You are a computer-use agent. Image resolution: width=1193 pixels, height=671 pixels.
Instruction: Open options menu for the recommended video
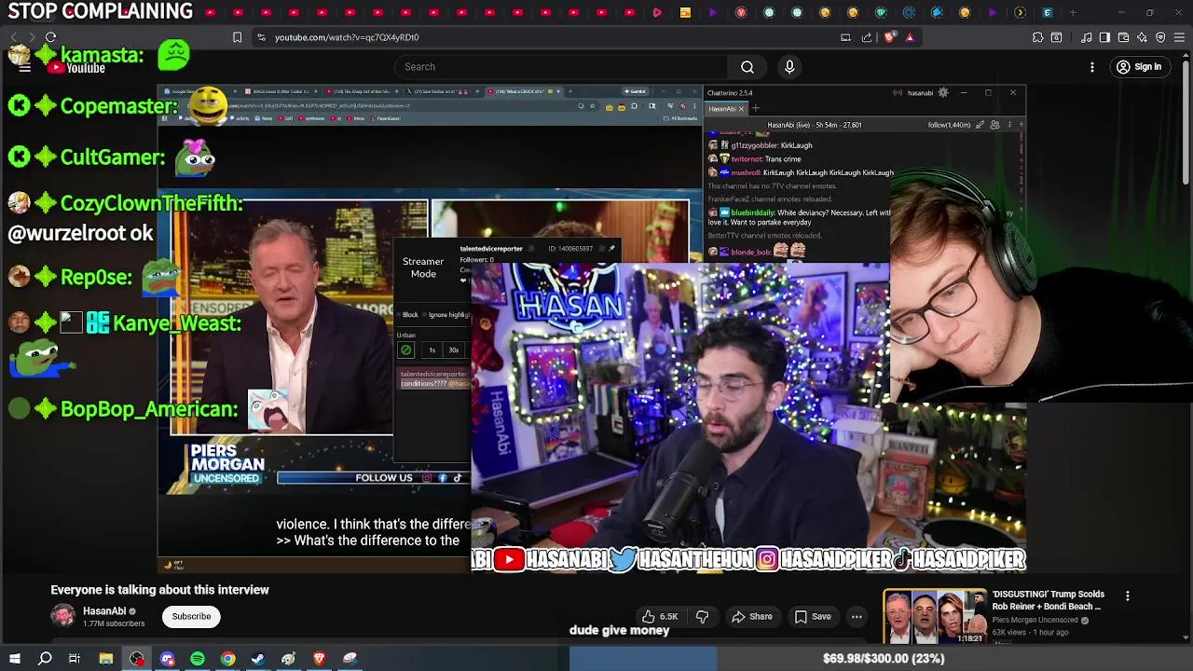click(x=1127, y=596)
